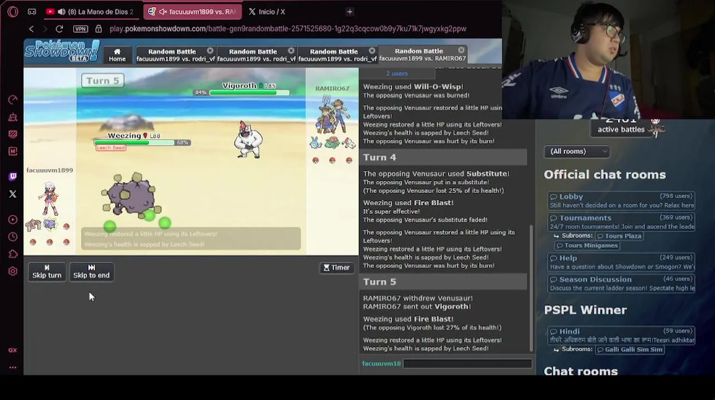Click the GX logo in the sidebar
This screenshot has height=400, width=715.
[x=13, y=351]
